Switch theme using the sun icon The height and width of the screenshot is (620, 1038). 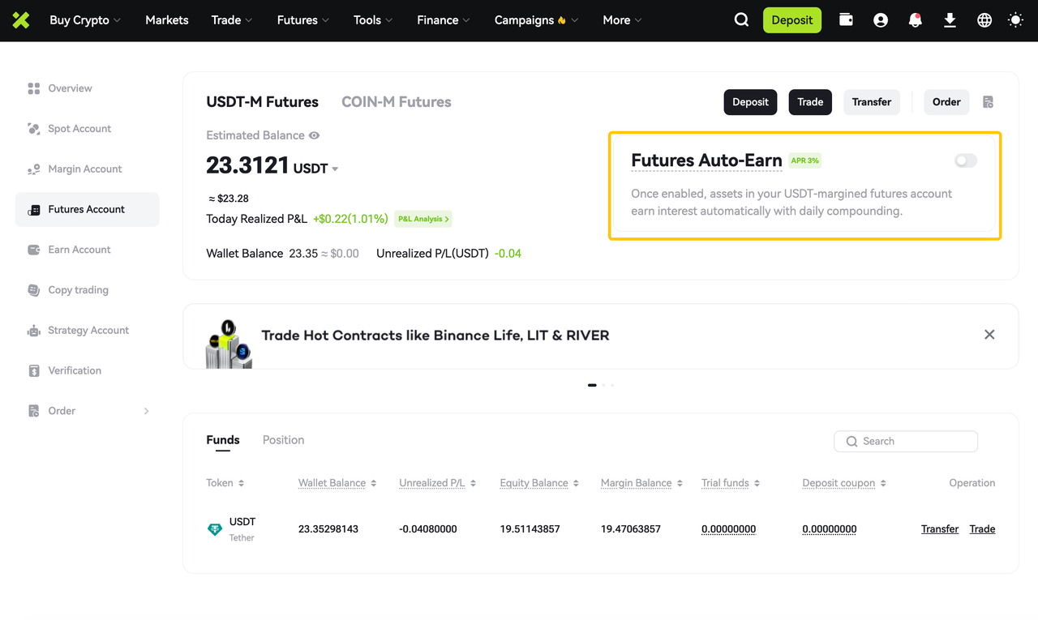click(1015, 20)
